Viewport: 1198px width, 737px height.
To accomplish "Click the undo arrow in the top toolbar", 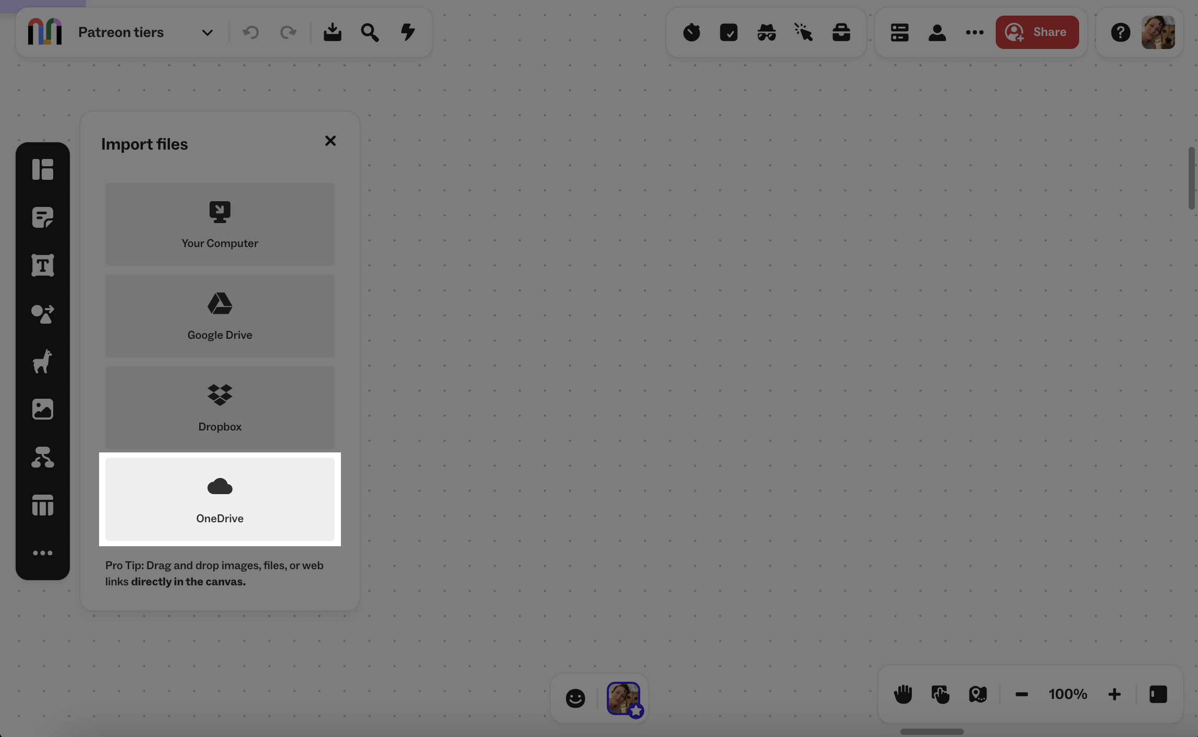I will [x=250, y=32].
